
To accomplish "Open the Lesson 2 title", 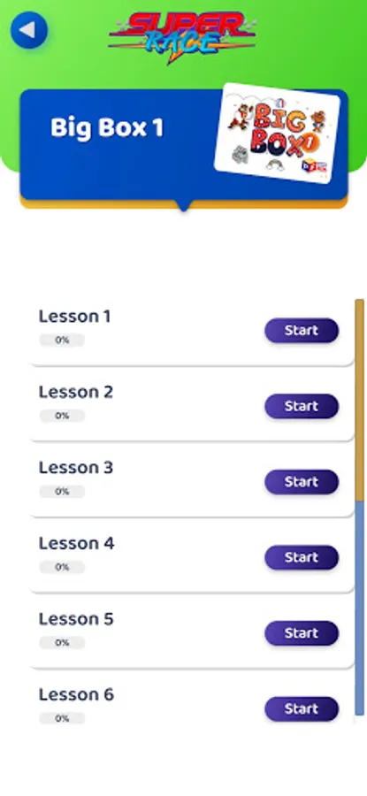I will click(76, 392).
